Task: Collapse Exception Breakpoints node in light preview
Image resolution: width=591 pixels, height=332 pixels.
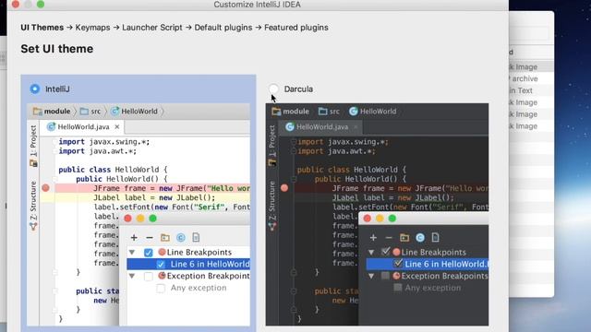Action: click(132, 276)
